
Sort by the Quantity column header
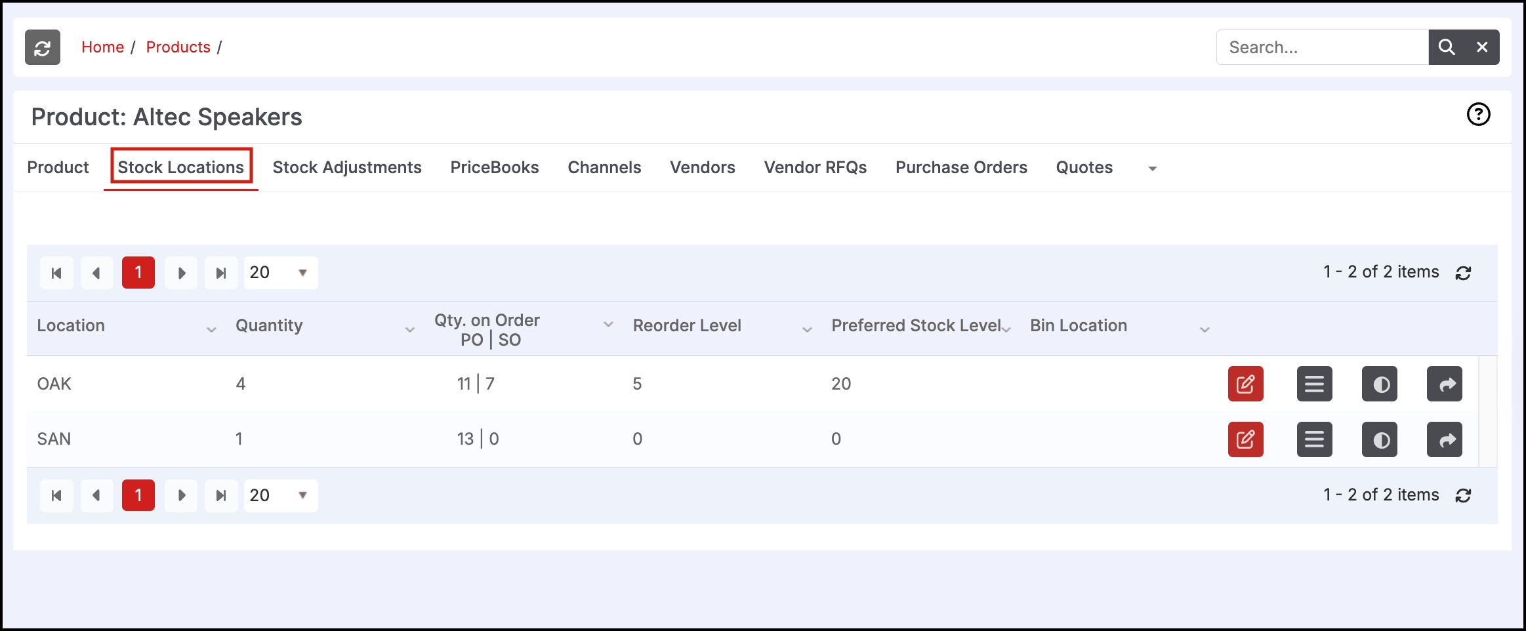pyautogui.click(x=269, y=325)
